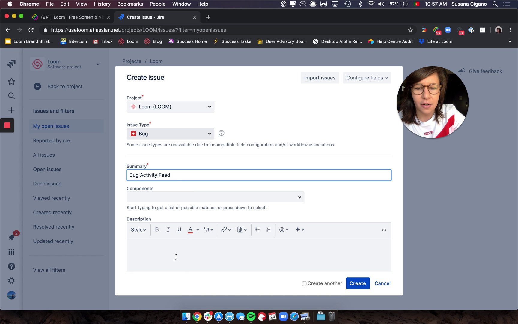This screenshot has height=324, width=518.
Task: Open the Style dropdown
Action: 138,230
